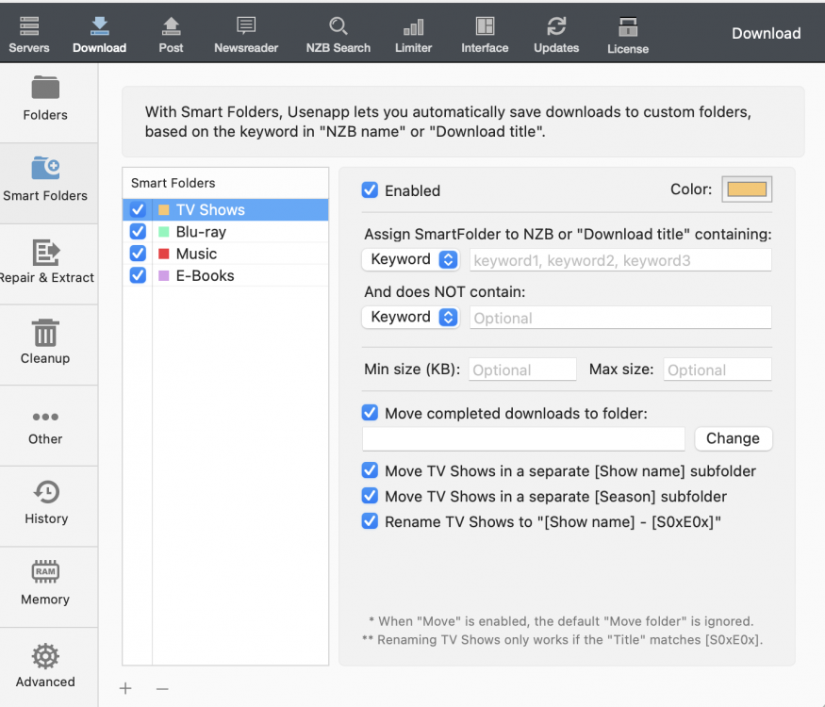Open the Keyword dropdown for containing rule
This screenshot has height=707, width=825.
click(x=410, y=259)
